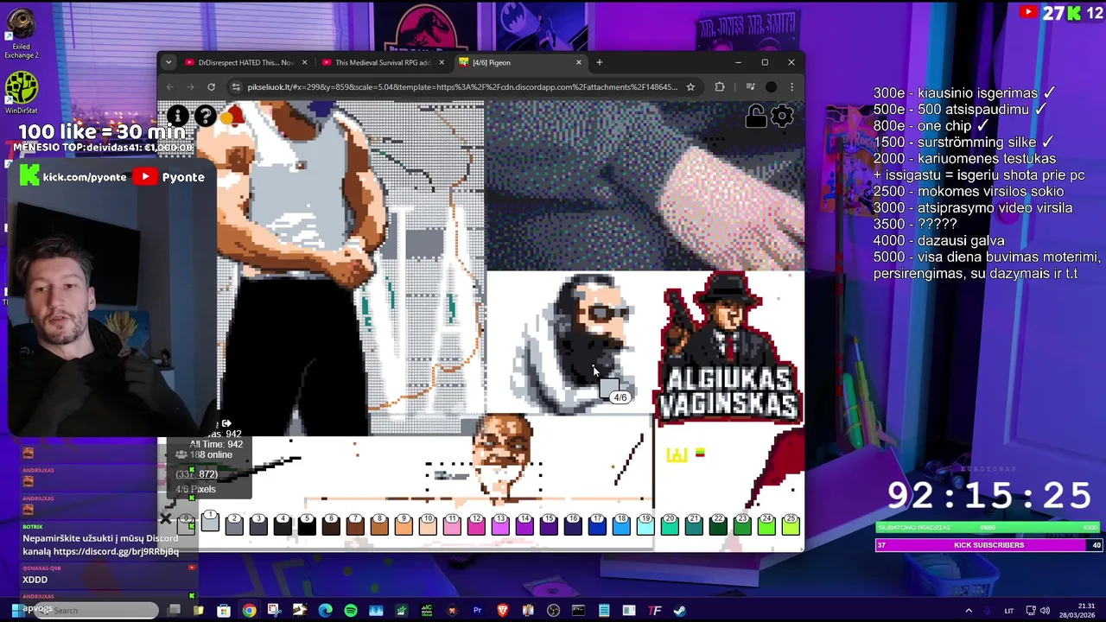Screen dimensions: 1106x622
Task: Expand the tab search dropdown
Action: pos(168,62)
